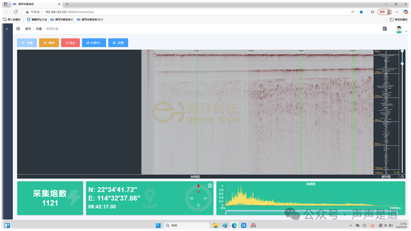Click the compass dial widget
This screenshot has height=231, width=411.
198,198
